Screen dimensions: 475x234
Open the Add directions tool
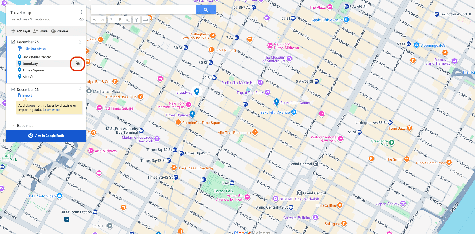(x=136, y=20)
